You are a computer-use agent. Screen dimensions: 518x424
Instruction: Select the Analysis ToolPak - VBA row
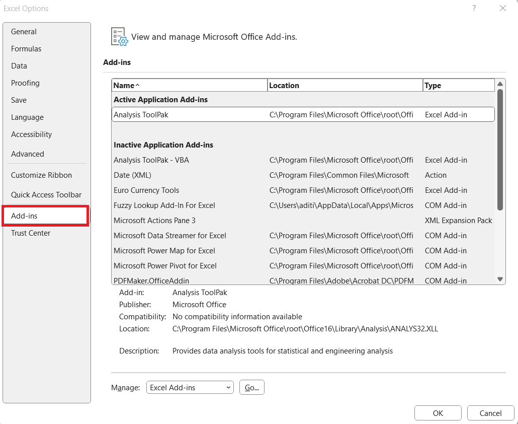point(303,160)
